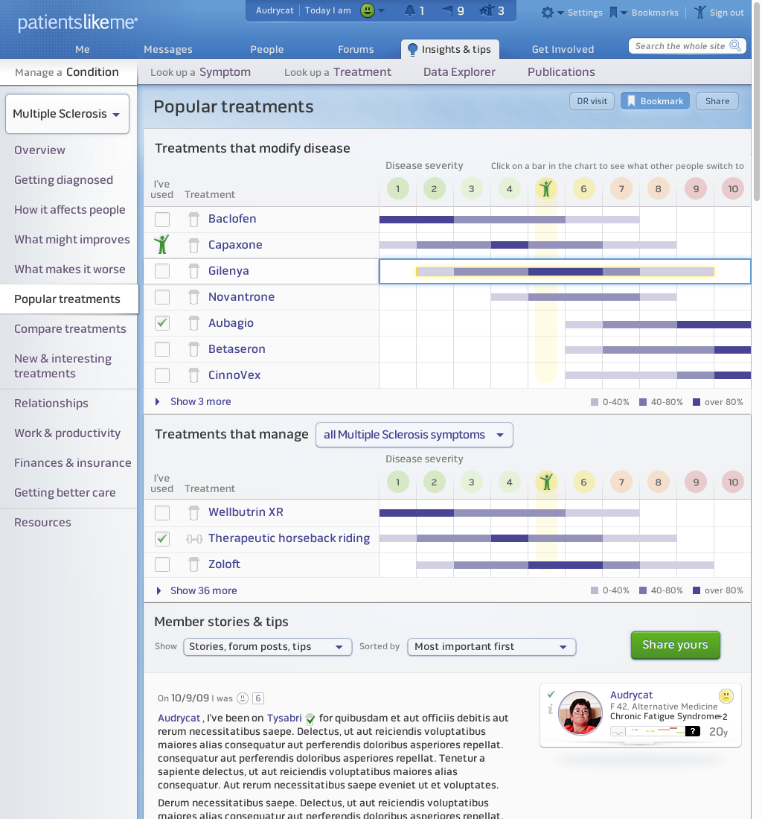
Task: Click the Baclofen severity bar
Action: tap(510, 220)
